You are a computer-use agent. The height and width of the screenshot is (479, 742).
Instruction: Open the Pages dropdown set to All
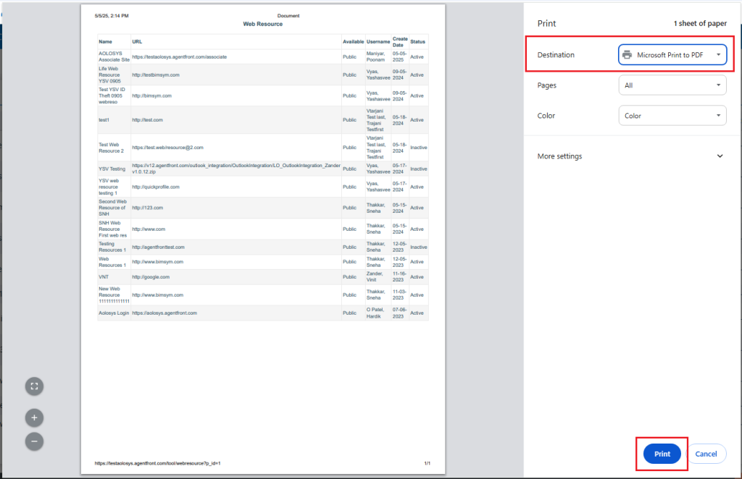(672, 85)
